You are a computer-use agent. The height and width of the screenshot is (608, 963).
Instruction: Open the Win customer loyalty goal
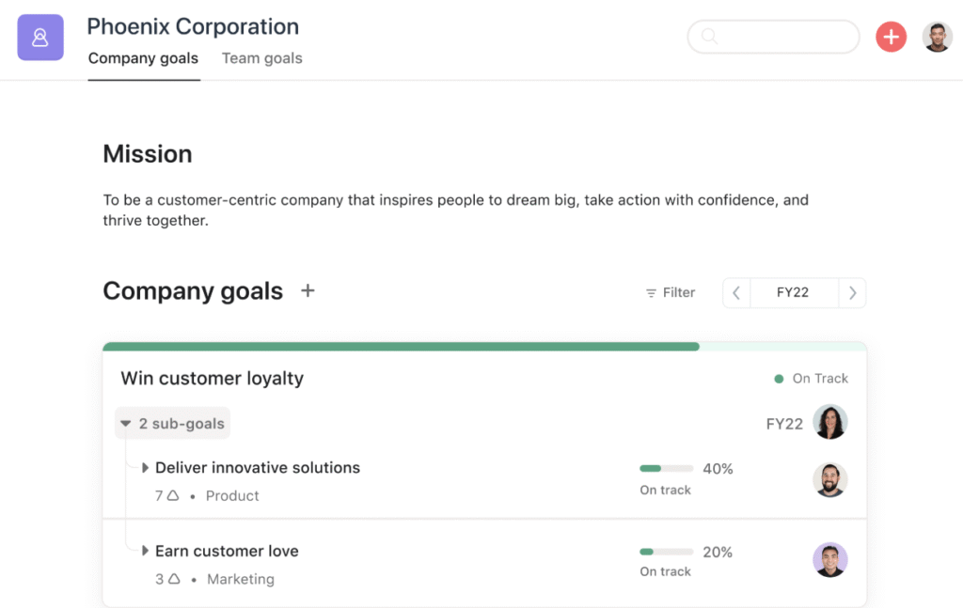pyautogui.click(x=212, y=378)
